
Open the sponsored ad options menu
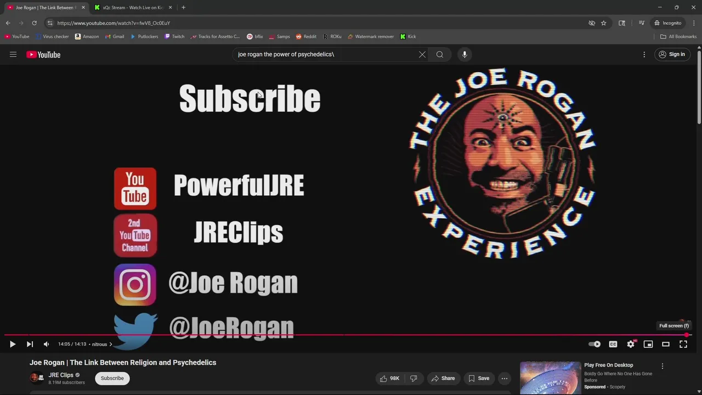click(663, 366)
